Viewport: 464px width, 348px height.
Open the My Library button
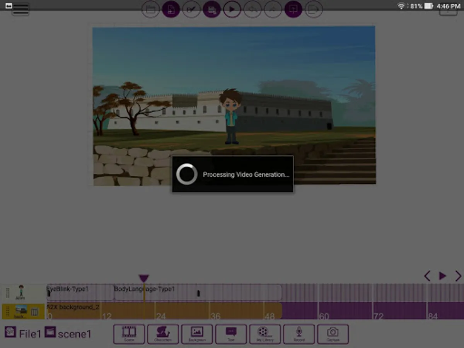click(x=265, y=334)
